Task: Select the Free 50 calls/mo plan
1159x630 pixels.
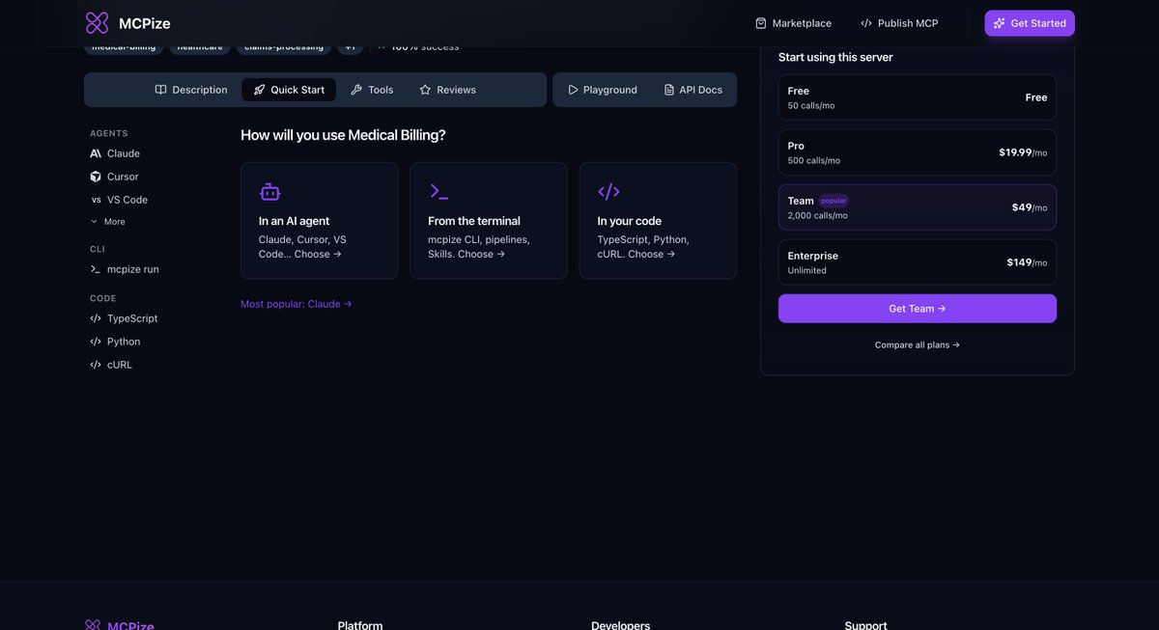Action: pos(918,97)
